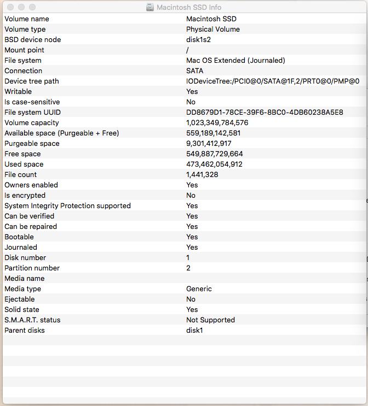
Task: Click the Ejectable label
Action: click(20, 298)
